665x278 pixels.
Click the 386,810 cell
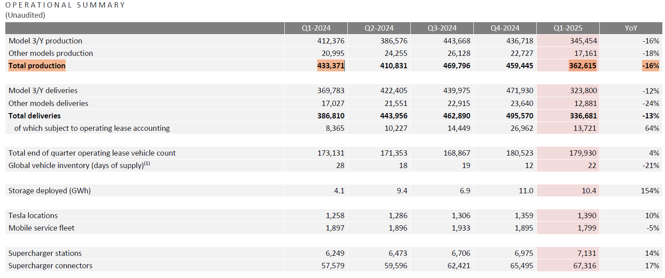(x=331, y=116)
